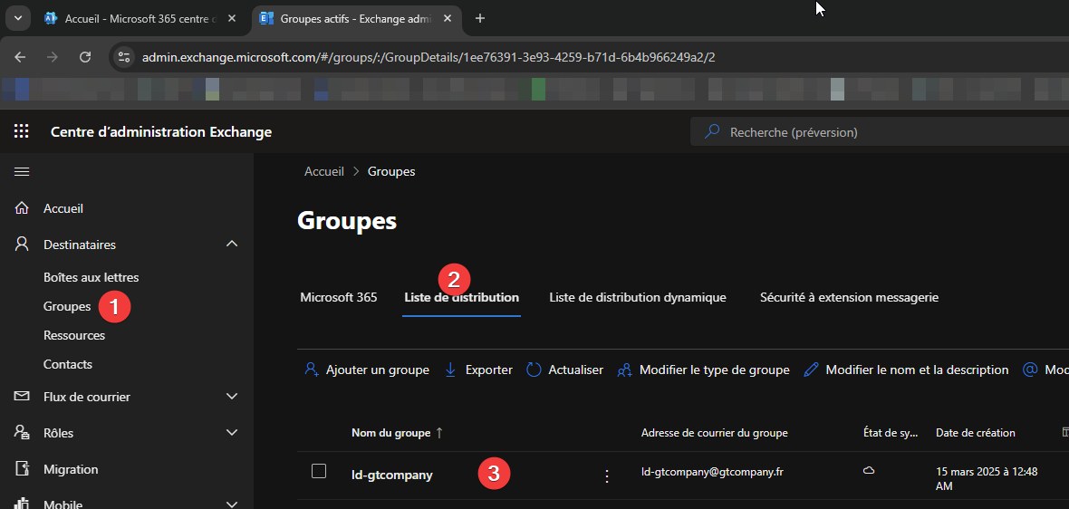
Task: Collapse the Destinataires section chevron
Action: [x=232, y=245]
